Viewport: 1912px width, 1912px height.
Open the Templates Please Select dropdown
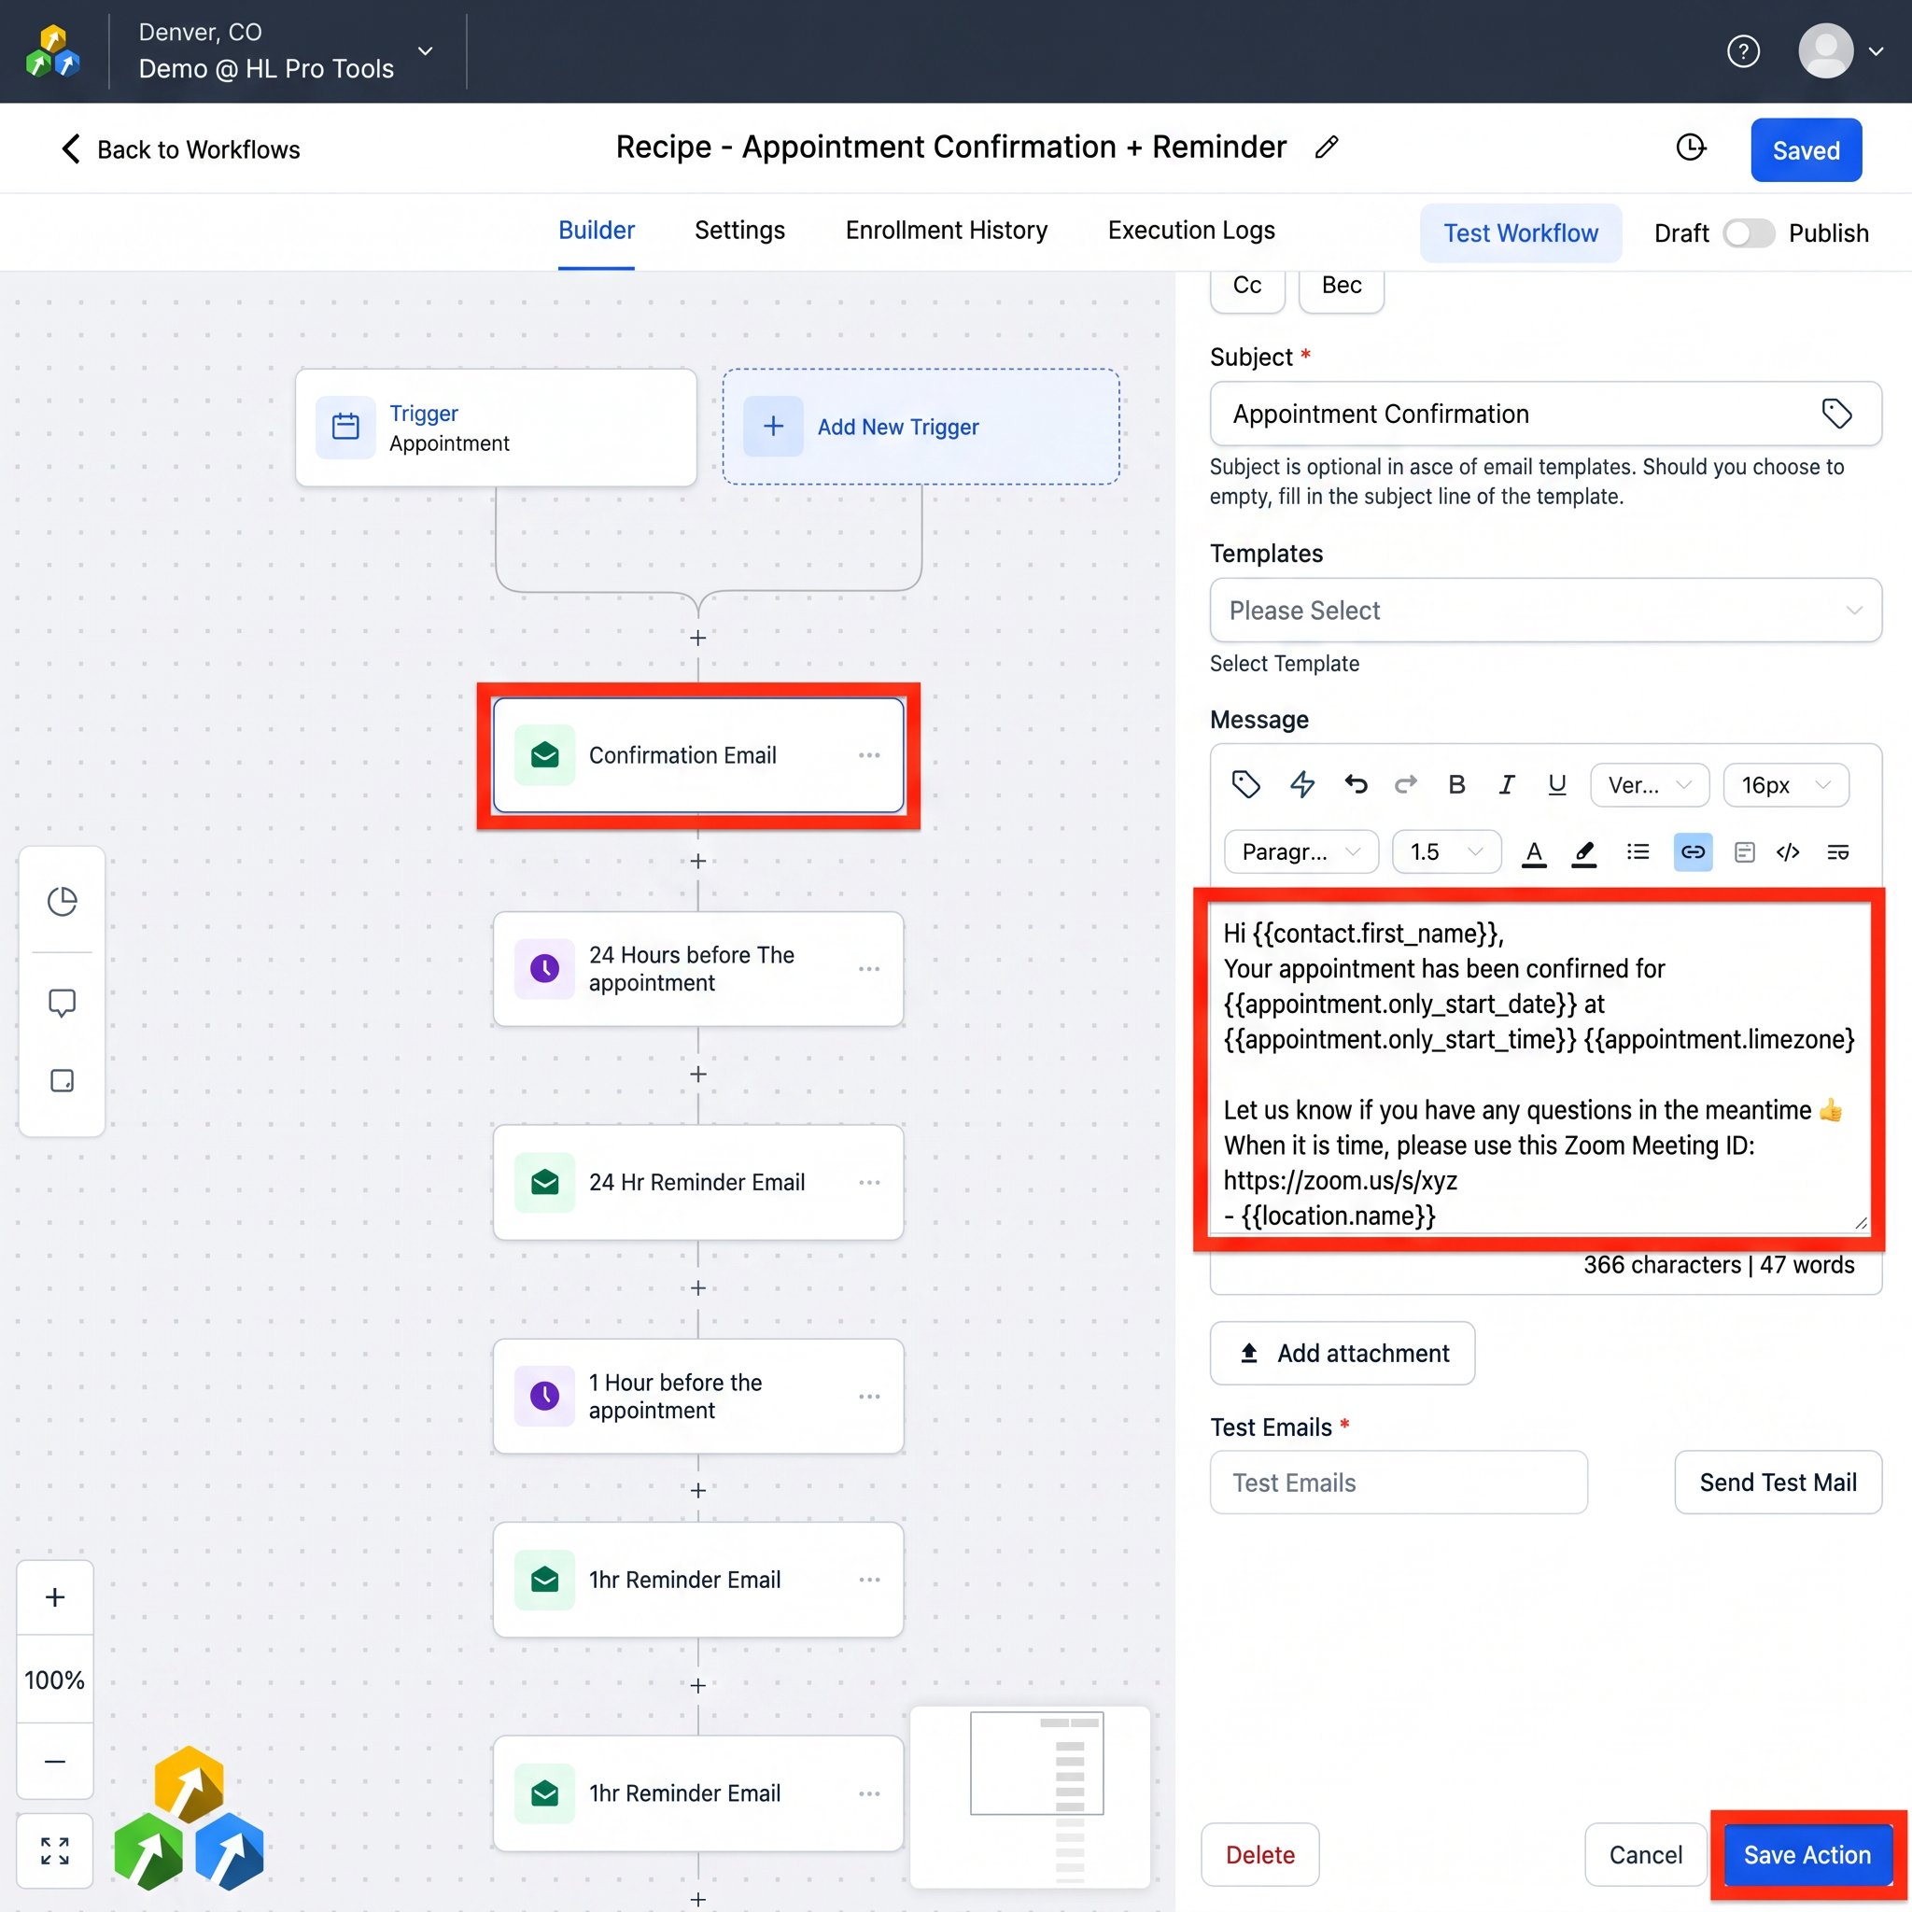click(1546, 611)
